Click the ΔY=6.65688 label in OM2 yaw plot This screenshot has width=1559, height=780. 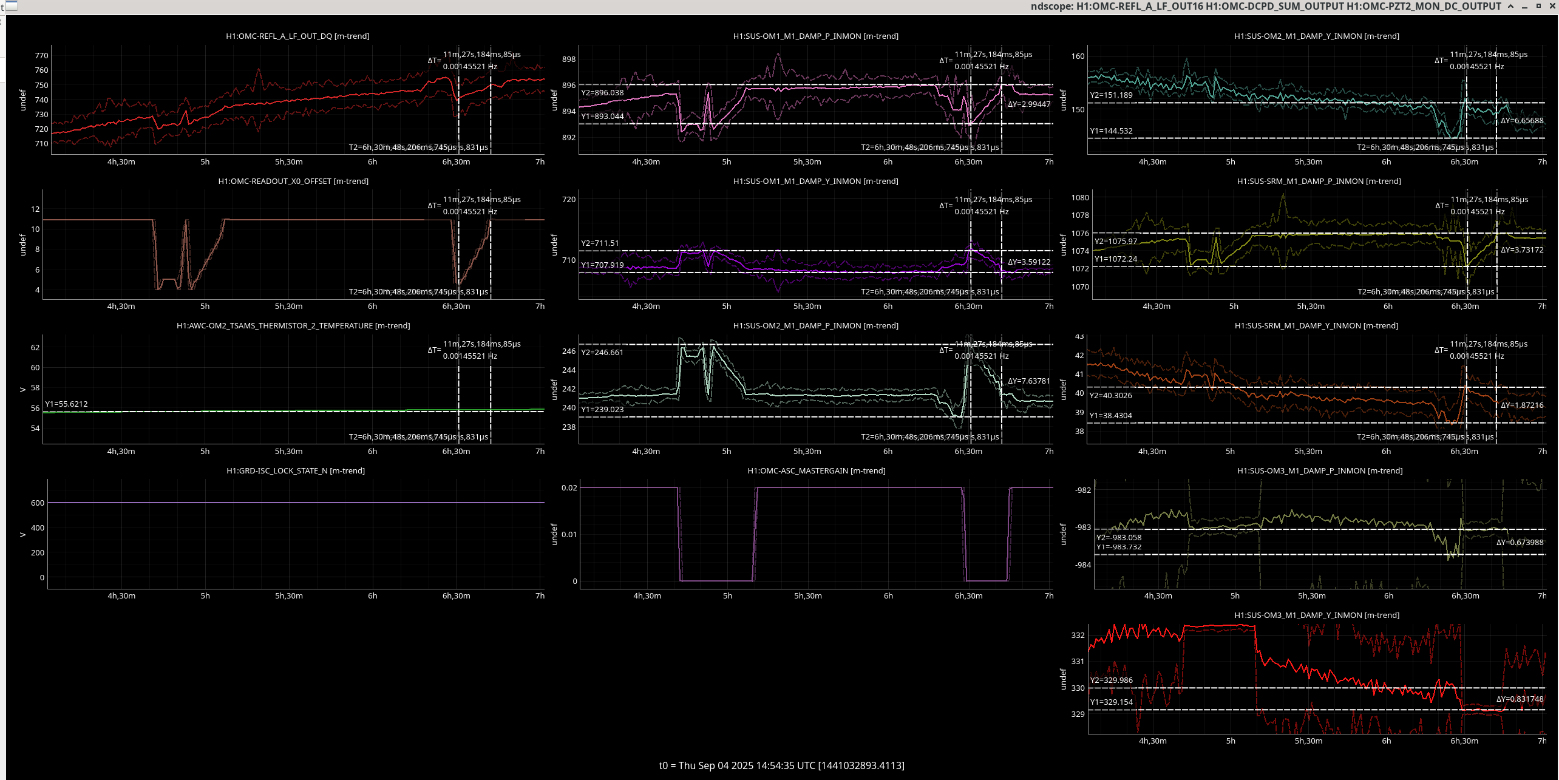click(x=1521, y=121)
